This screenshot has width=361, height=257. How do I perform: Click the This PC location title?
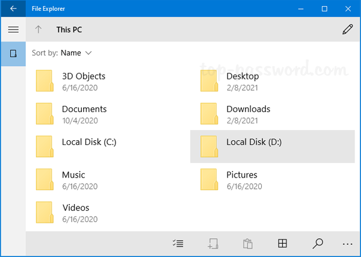tap(70, 29)
